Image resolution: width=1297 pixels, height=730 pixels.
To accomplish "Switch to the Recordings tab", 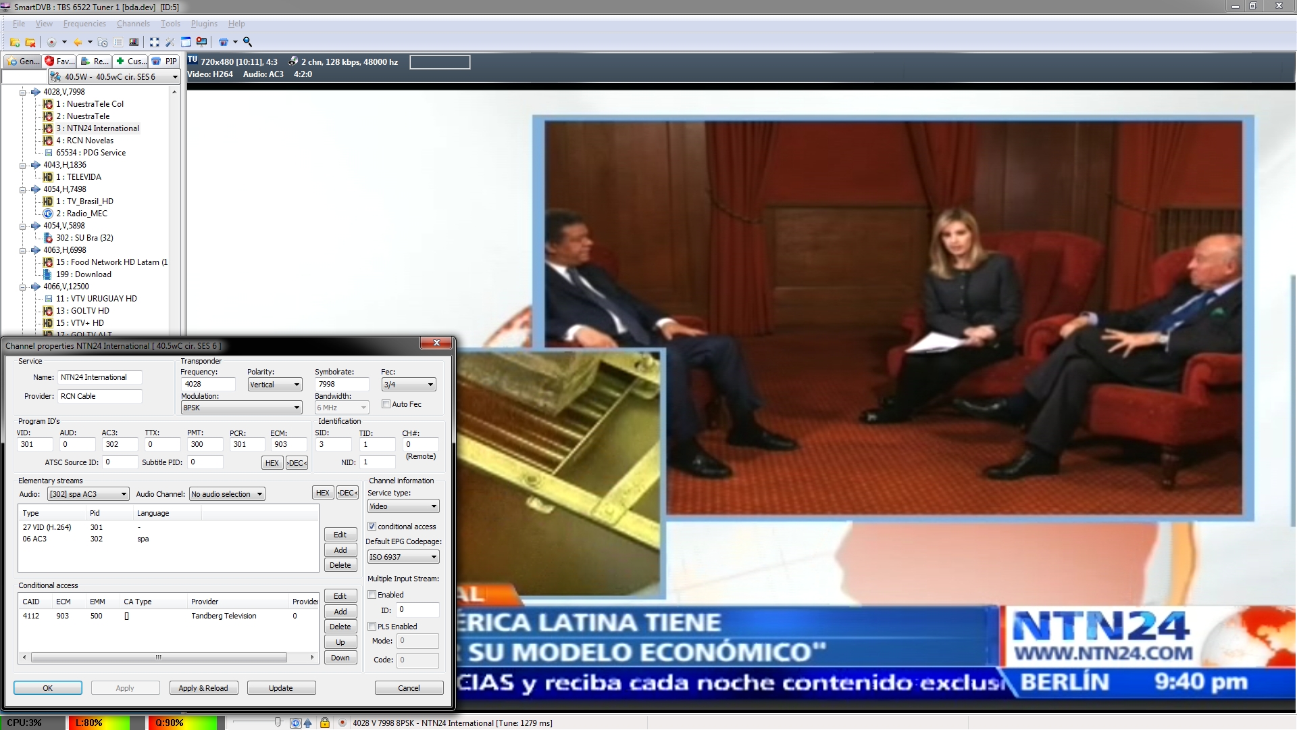I will (95, 61).
